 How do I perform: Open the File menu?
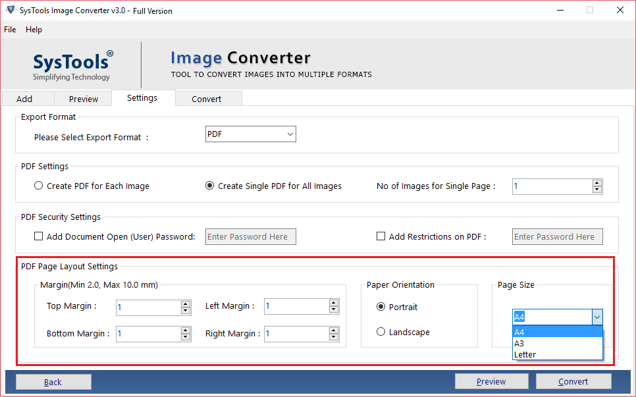tap(10, 30)
